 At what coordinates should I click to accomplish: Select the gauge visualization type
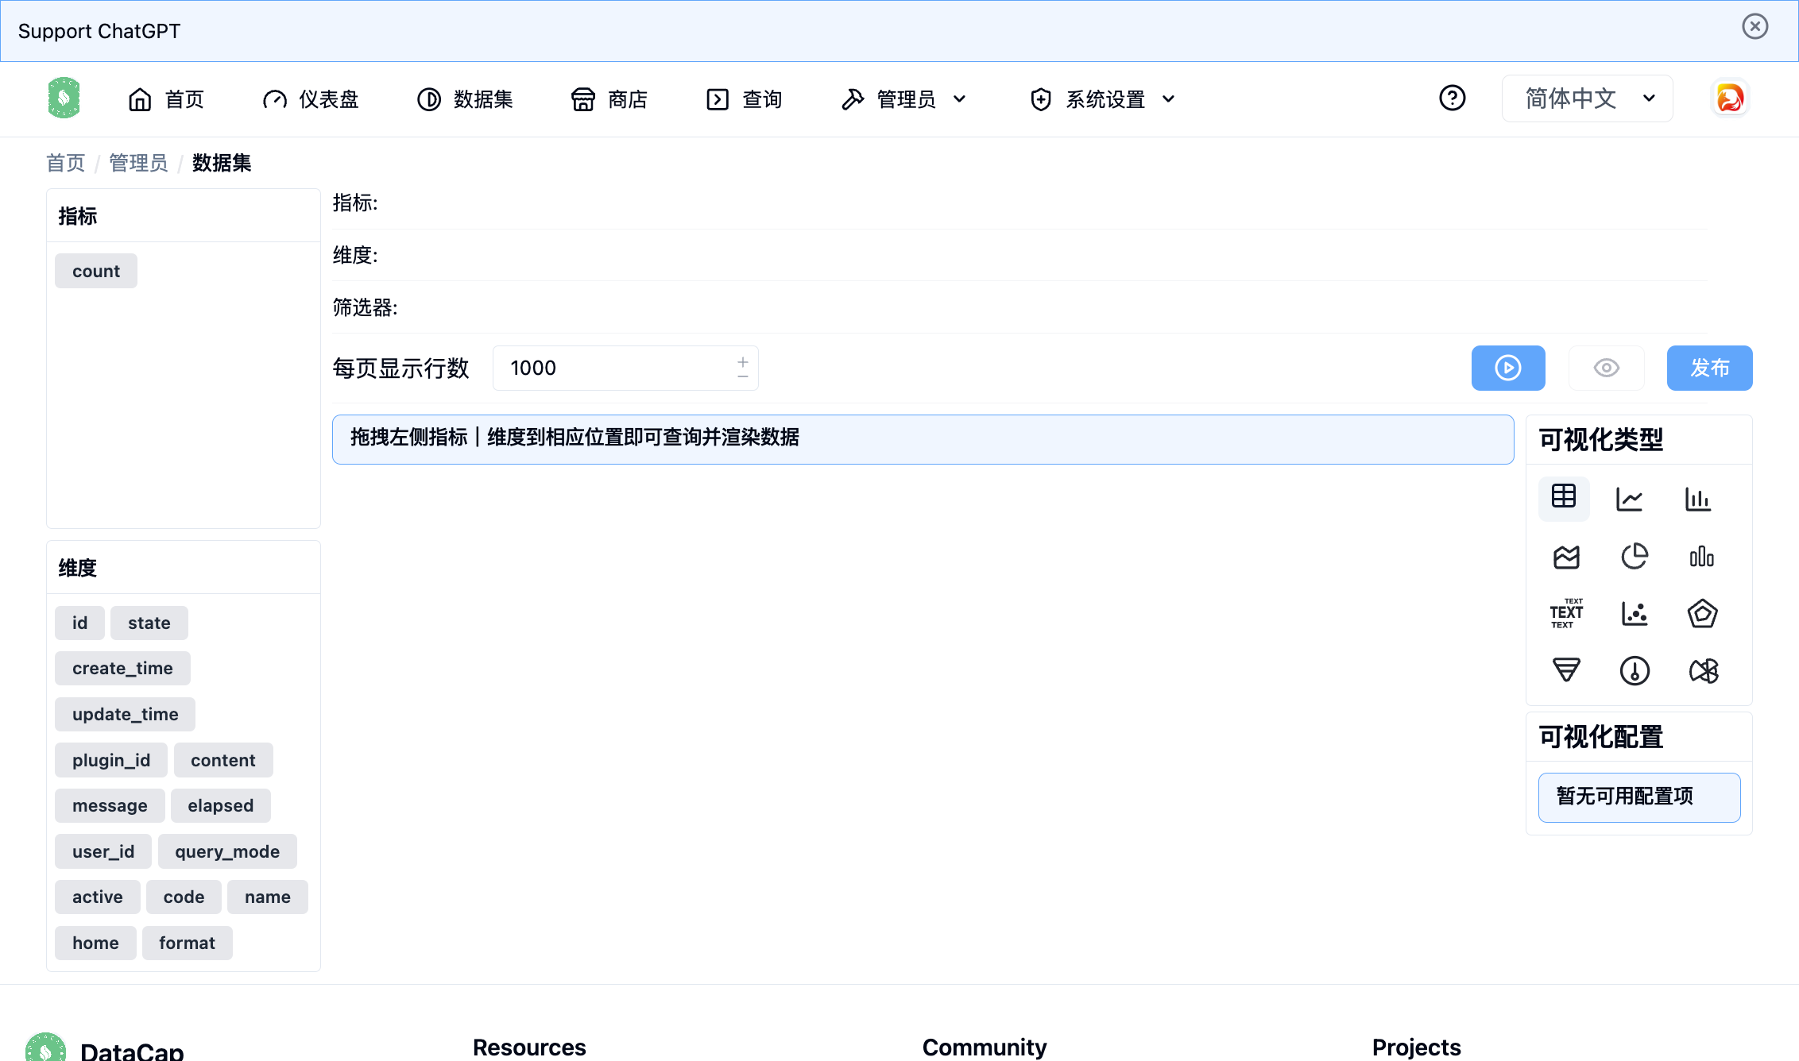coord(1635,671)
